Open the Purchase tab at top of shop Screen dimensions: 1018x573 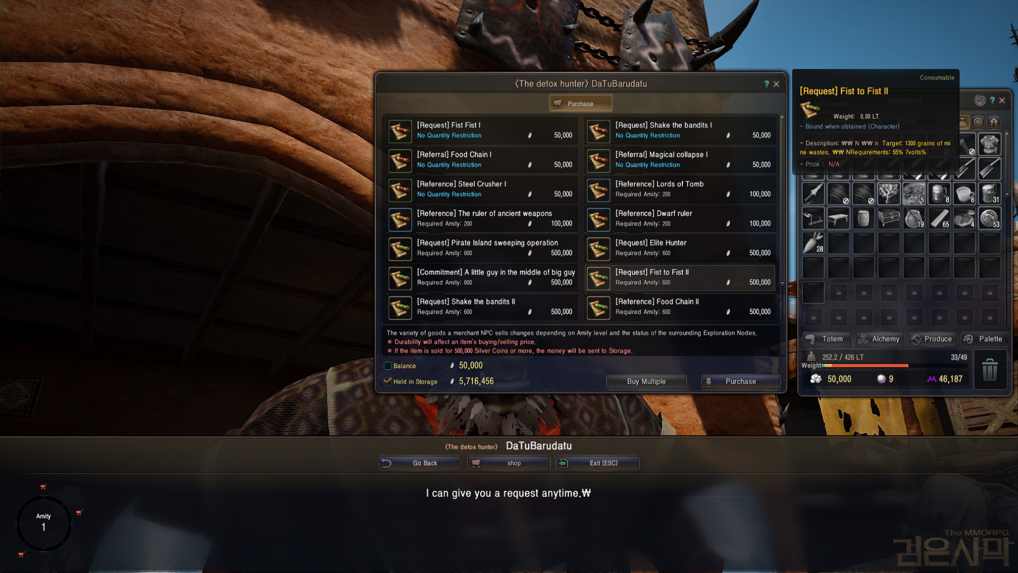point(581,103)
